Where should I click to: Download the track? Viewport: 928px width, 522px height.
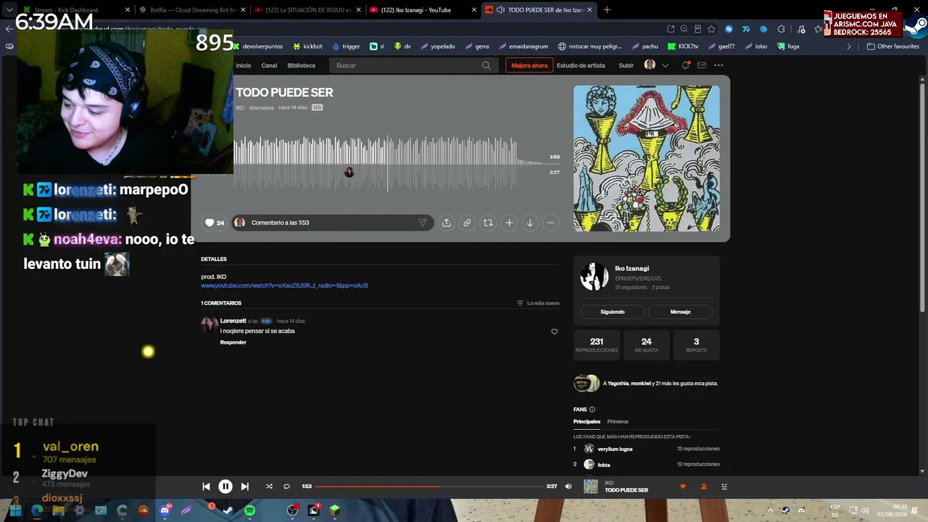click(x=530, y=223)
